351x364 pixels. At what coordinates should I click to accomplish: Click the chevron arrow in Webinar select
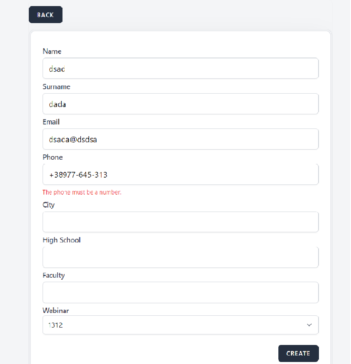click(x=309, y=325)
